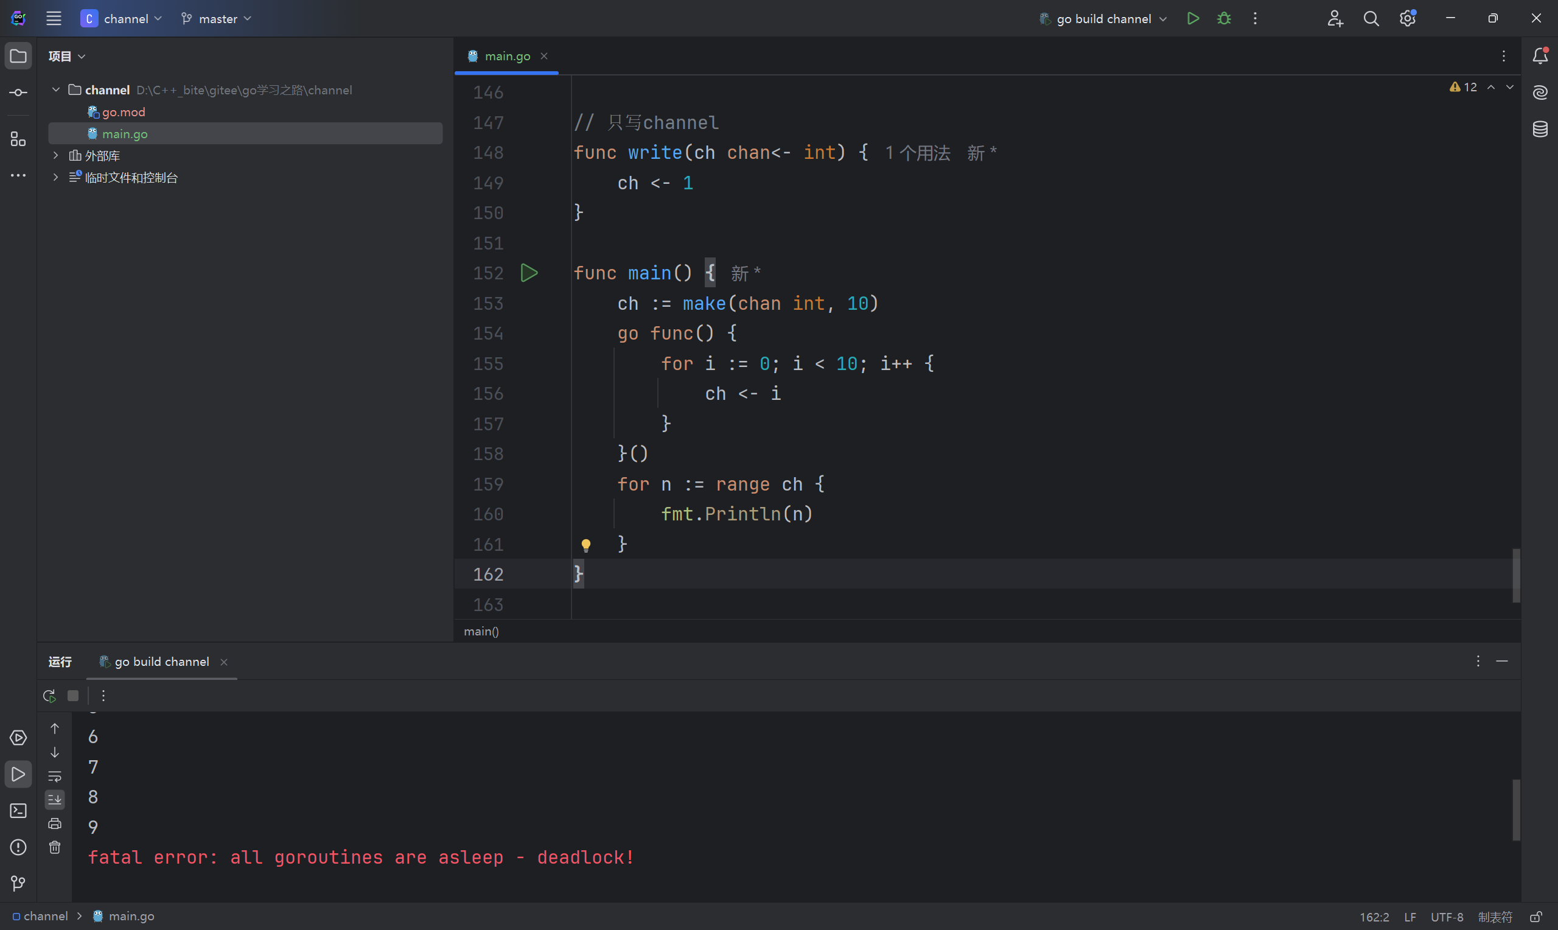This screenshot has width=1558, height=930.
Task: Print the console output
Action: click(55, 823)
